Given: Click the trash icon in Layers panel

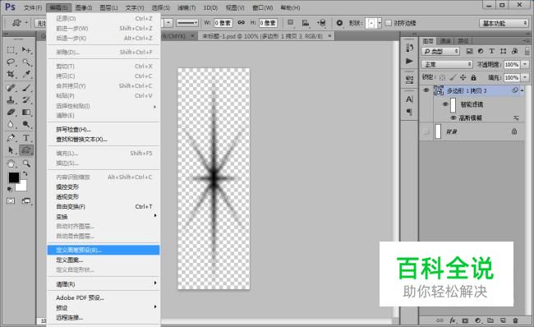Looking at the screenshot, I should [515, 320].
